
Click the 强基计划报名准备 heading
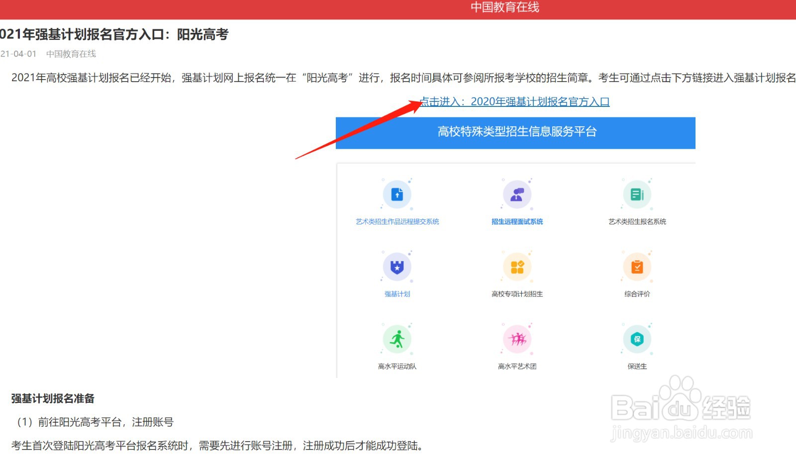(53, 398)
